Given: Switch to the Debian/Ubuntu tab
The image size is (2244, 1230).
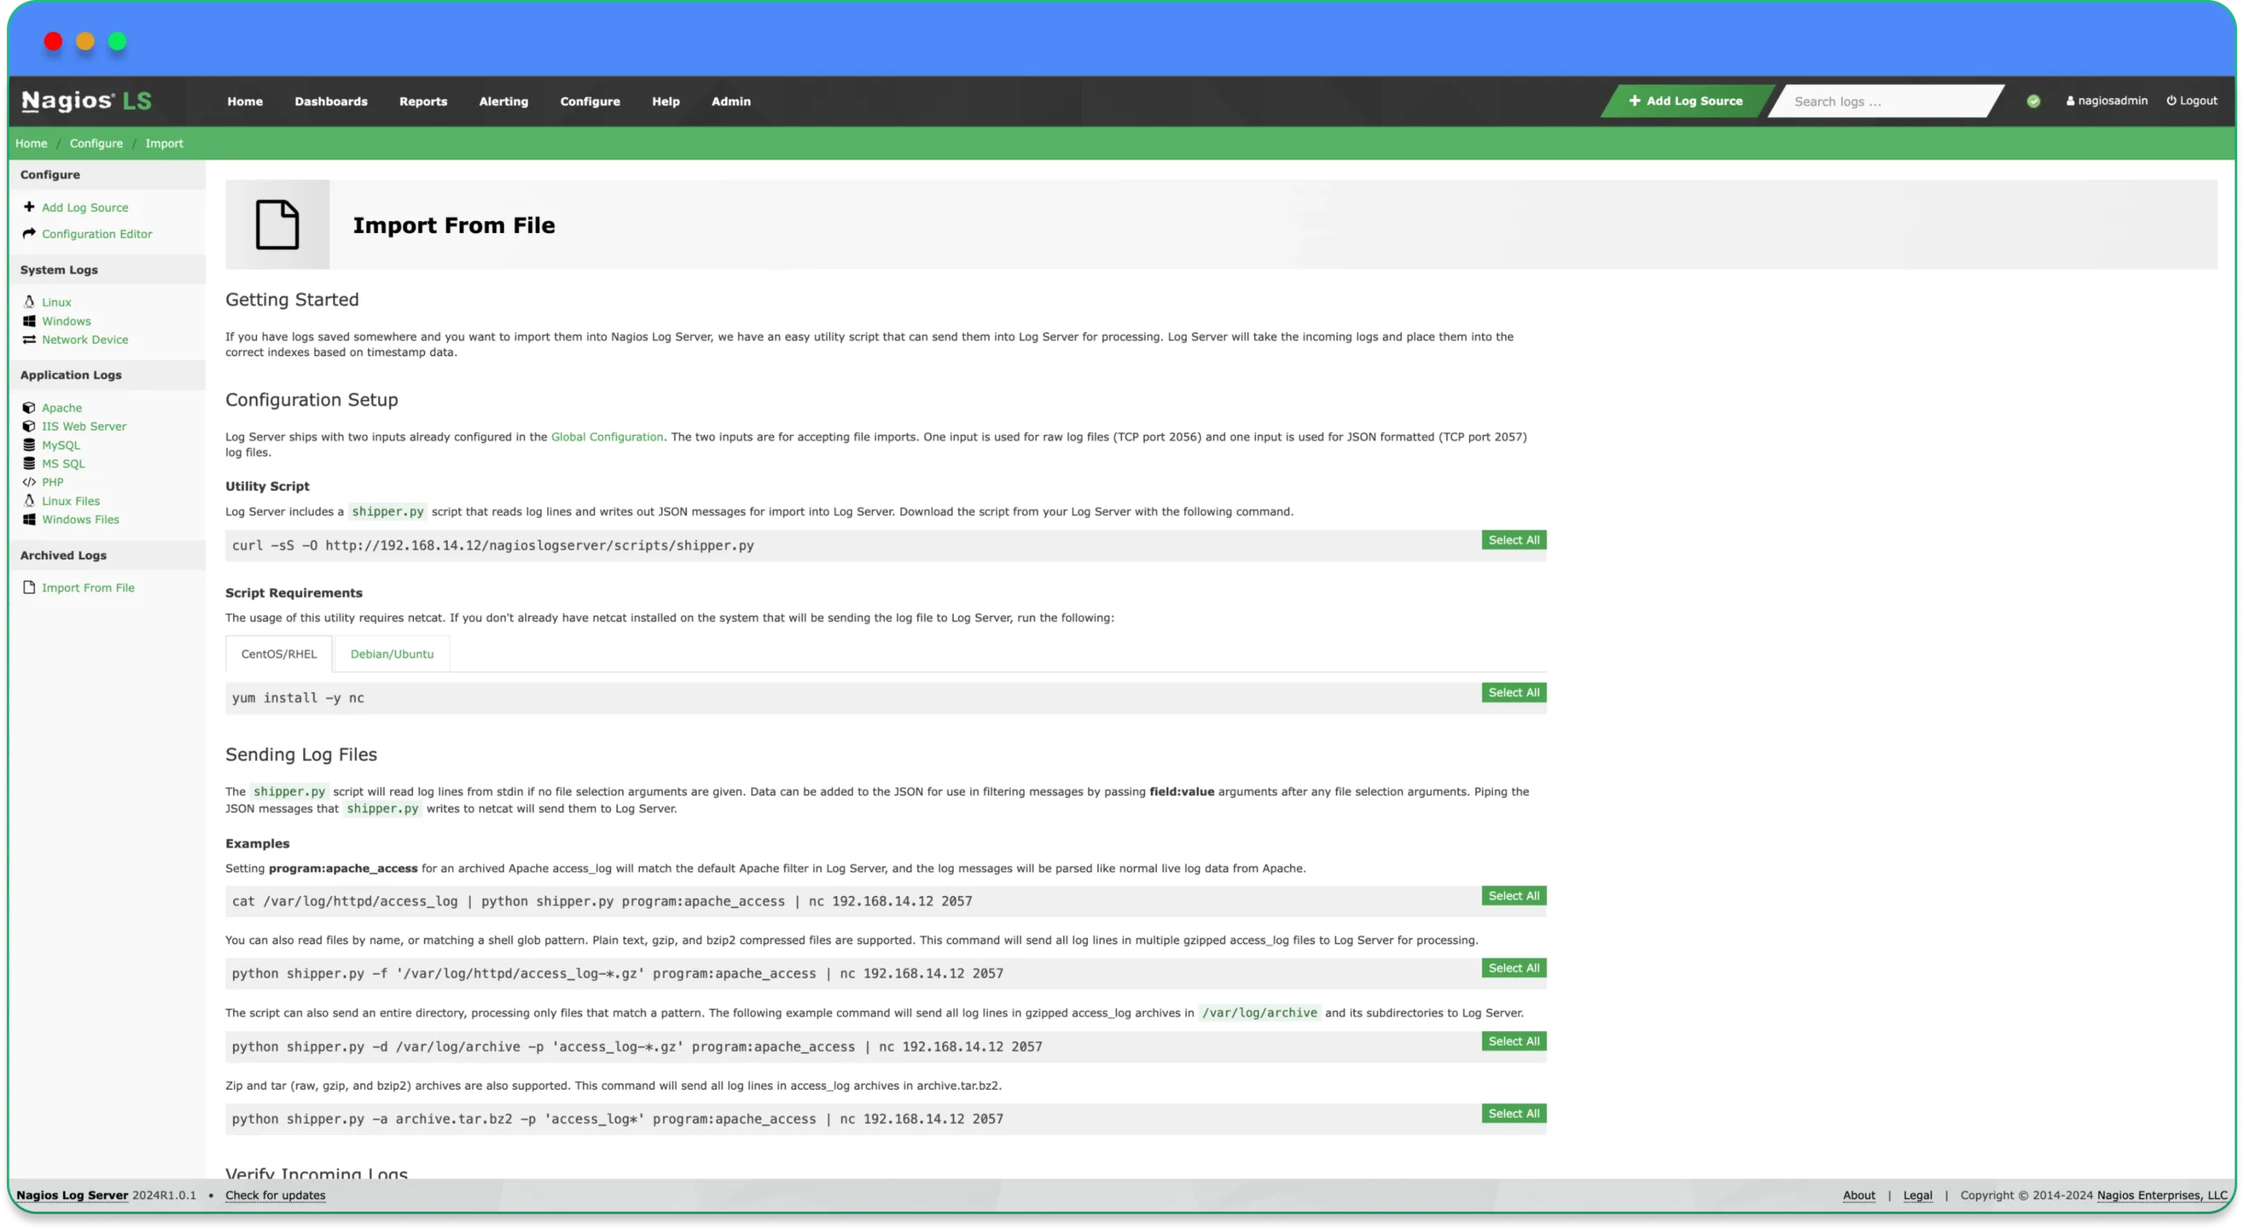Looking at the screenshot, I should 391,653.
